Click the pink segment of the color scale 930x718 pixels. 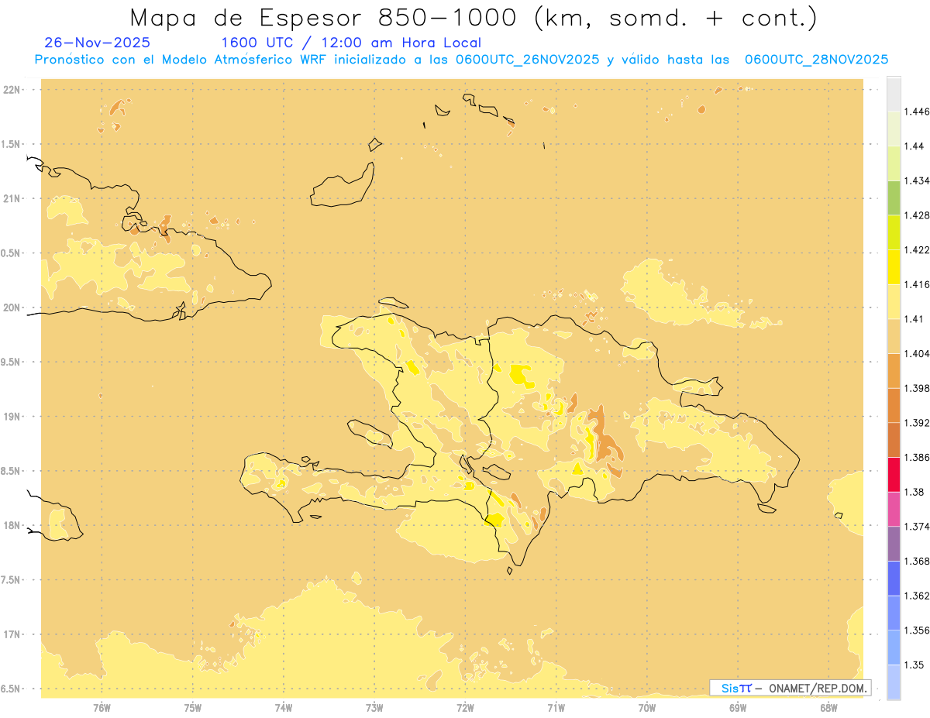pyautogui.click(x=894, y=509)
